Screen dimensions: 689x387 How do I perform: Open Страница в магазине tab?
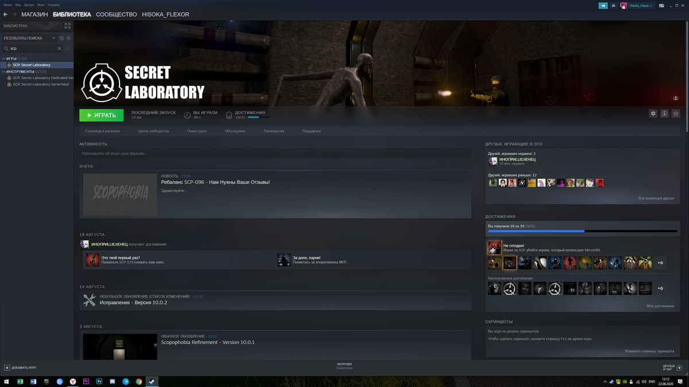pos(102,131)
